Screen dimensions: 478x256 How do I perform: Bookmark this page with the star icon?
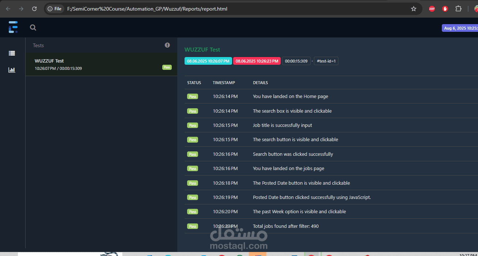(x=414, y=9)
